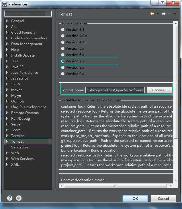Expand the Tomcat tree node
The image size is (182, 209).
7,142
